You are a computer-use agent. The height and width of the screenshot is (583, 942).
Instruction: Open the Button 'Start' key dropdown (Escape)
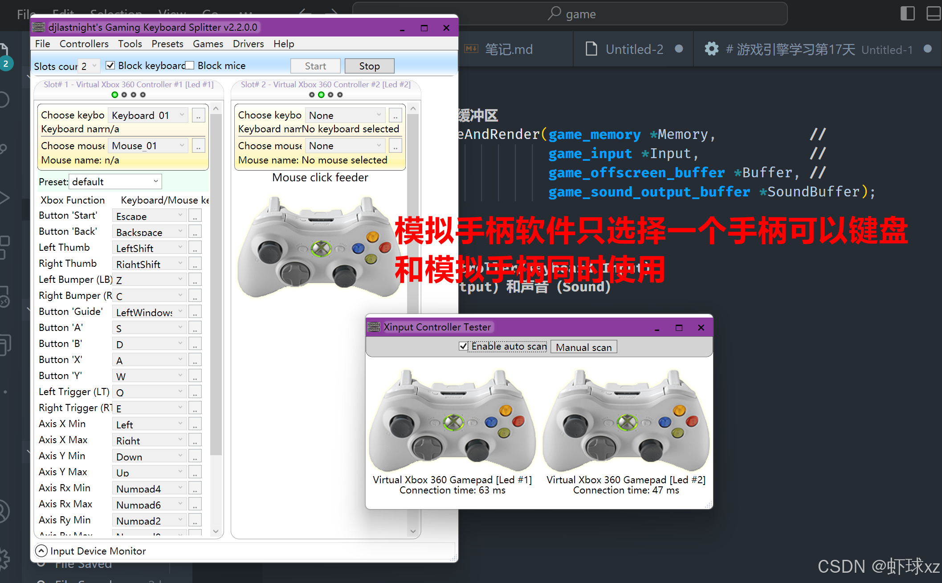pos(149,216)
